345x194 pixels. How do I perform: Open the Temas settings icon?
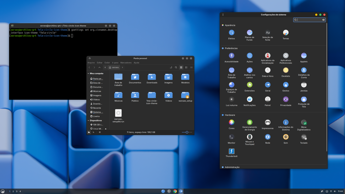click(x=286, y=33)
